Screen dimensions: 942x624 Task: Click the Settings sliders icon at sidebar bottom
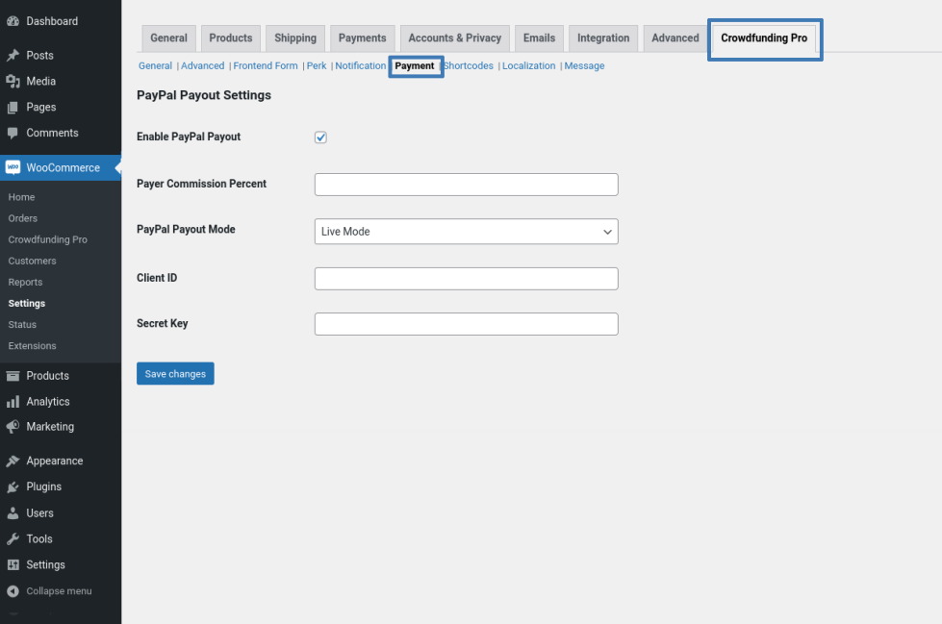pos(13,564)
